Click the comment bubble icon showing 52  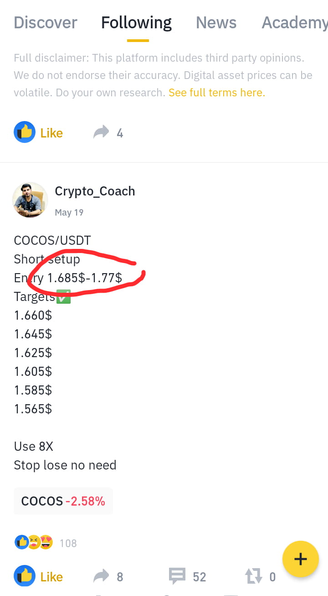pyautogui.click(x=177, y=576)
